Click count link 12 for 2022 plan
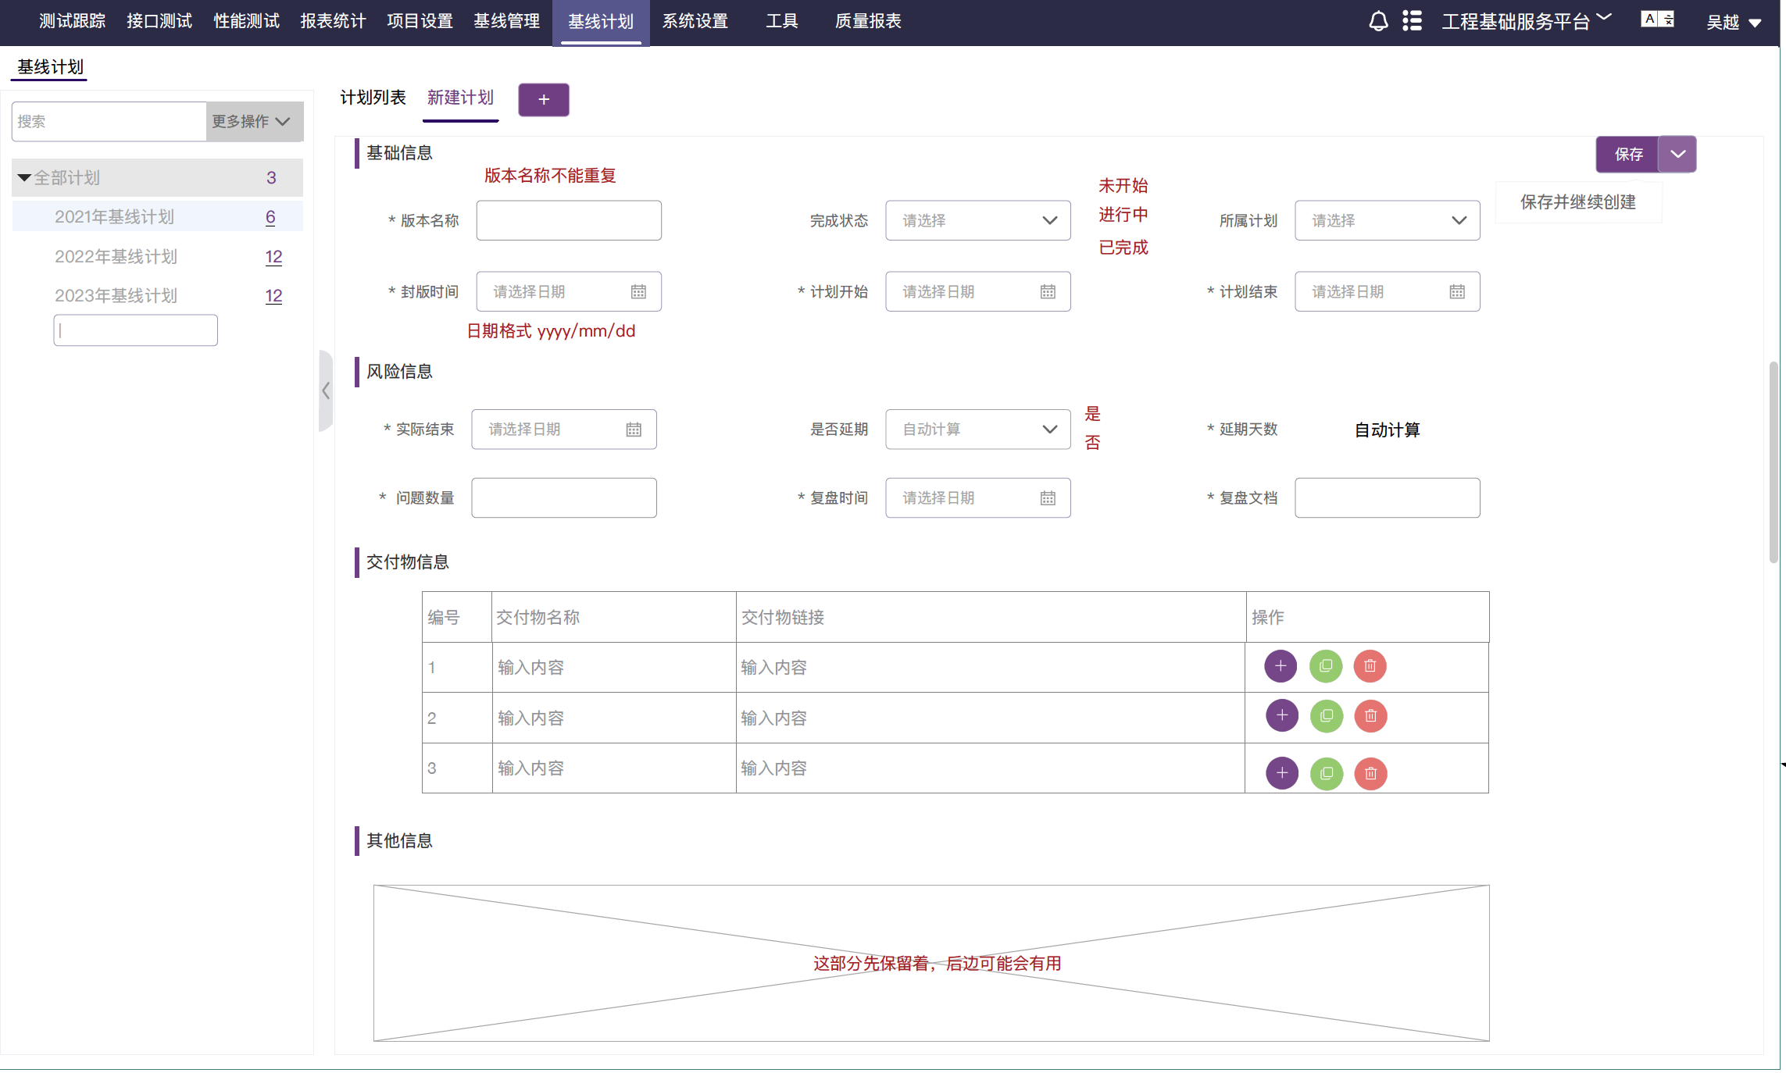Screen dimensions: 1786x1073 (x=273, y=257)
